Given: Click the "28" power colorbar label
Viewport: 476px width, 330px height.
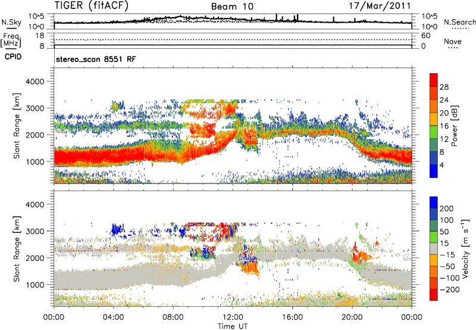Looking at the screenshot, I should click(x=444, y=87).
